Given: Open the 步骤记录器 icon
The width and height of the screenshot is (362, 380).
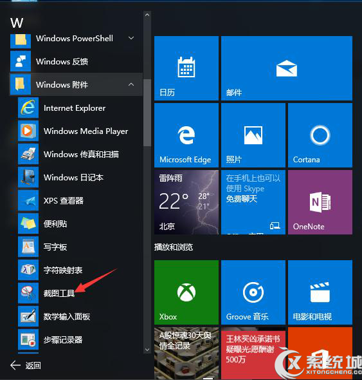Looking at the screenshot, I should pyautogui.click(x=28, y=339).
